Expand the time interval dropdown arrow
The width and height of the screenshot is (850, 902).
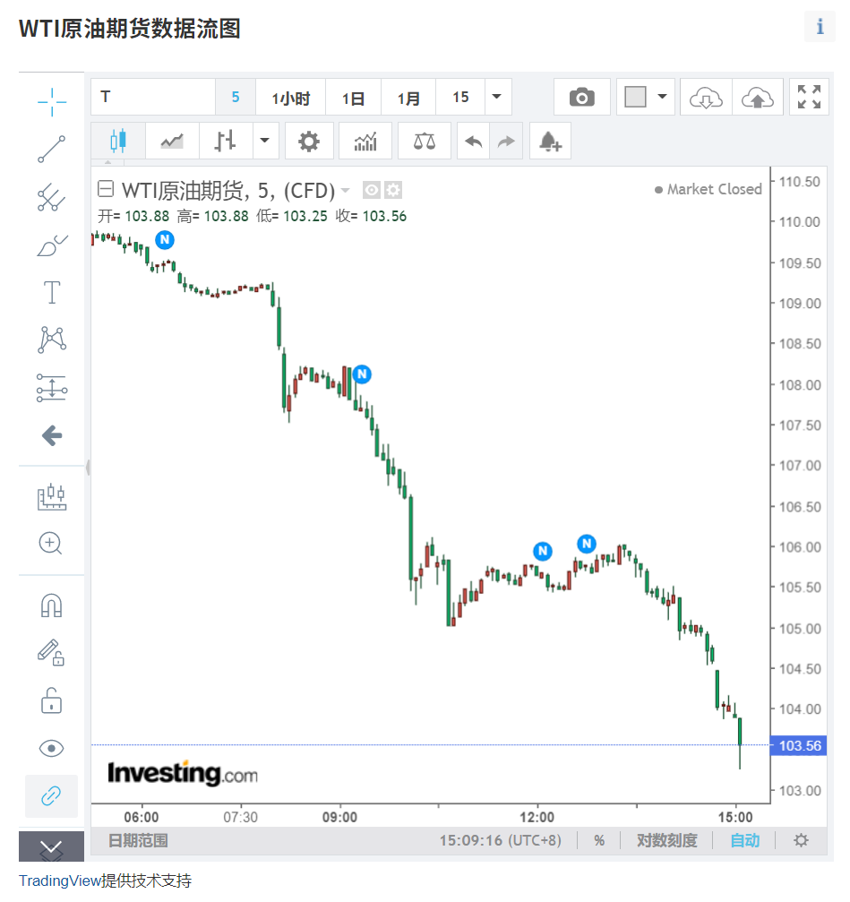pyautogui.click(x=497, y=97)
